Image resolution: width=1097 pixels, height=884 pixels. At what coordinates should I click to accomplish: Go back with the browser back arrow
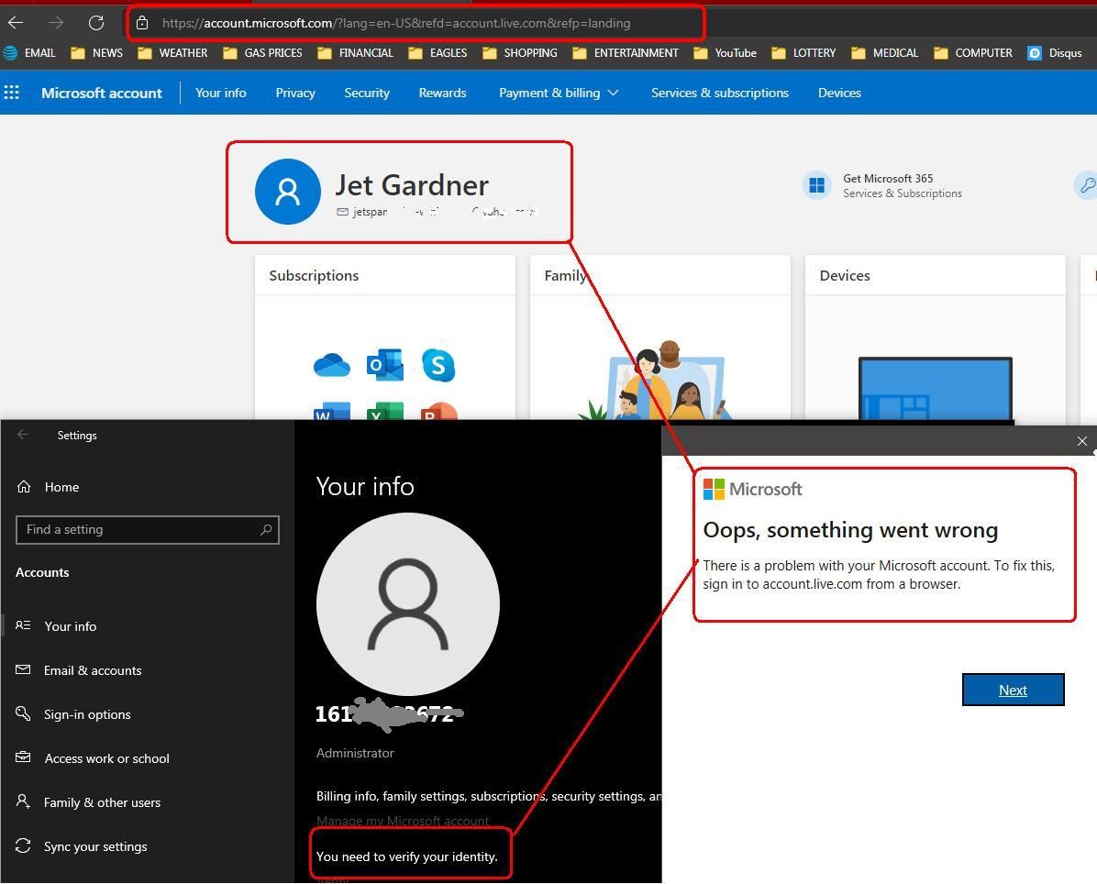point(16,23)
